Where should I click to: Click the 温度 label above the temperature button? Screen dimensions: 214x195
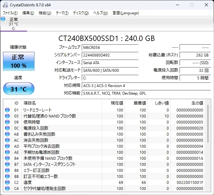[x=18, y=78]
